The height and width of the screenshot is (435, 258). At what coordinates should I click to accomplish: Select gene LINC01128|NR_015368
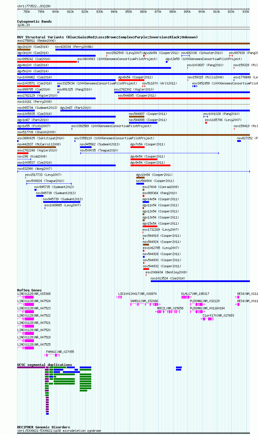click(x=34, y=294)
